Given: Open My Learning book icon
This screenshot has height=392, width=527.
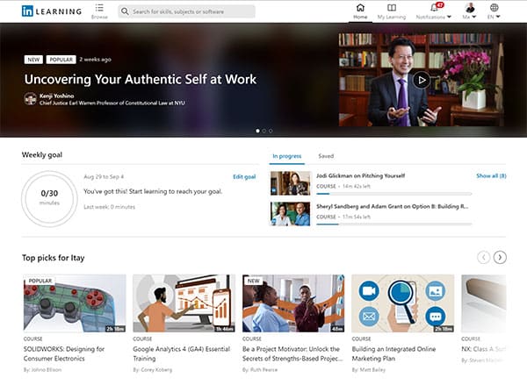Looking at the screenshot, I should click(392, 8).
